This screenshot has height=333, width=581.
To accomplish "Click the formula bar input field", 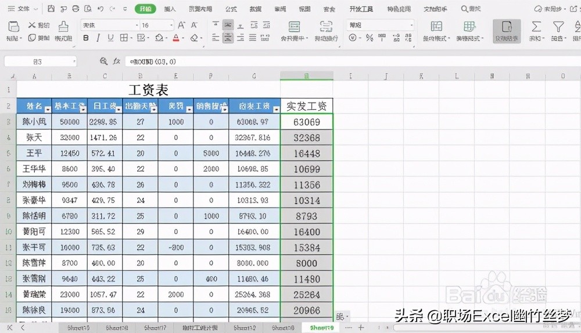I will click(352, 61).
